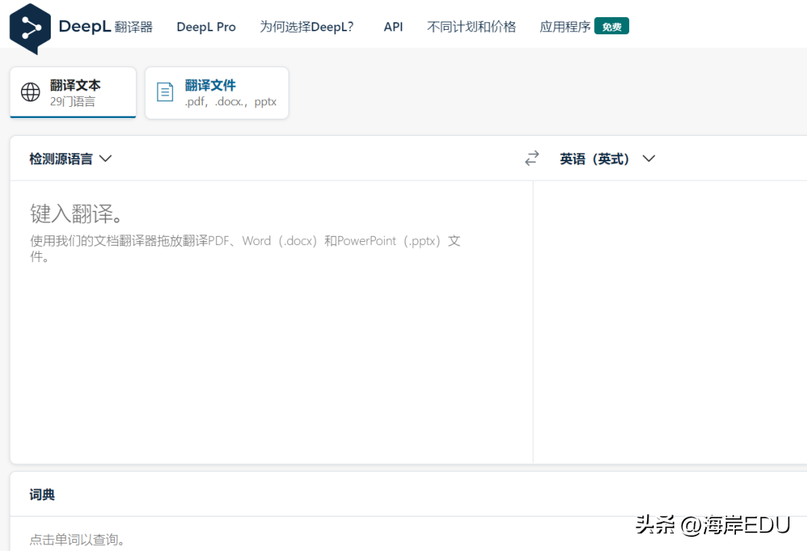Image resolution: width=807 pixels, height=551 pixels.
Task: Open the 检测源语言 source language dropdown
Action: pos(70,158)
